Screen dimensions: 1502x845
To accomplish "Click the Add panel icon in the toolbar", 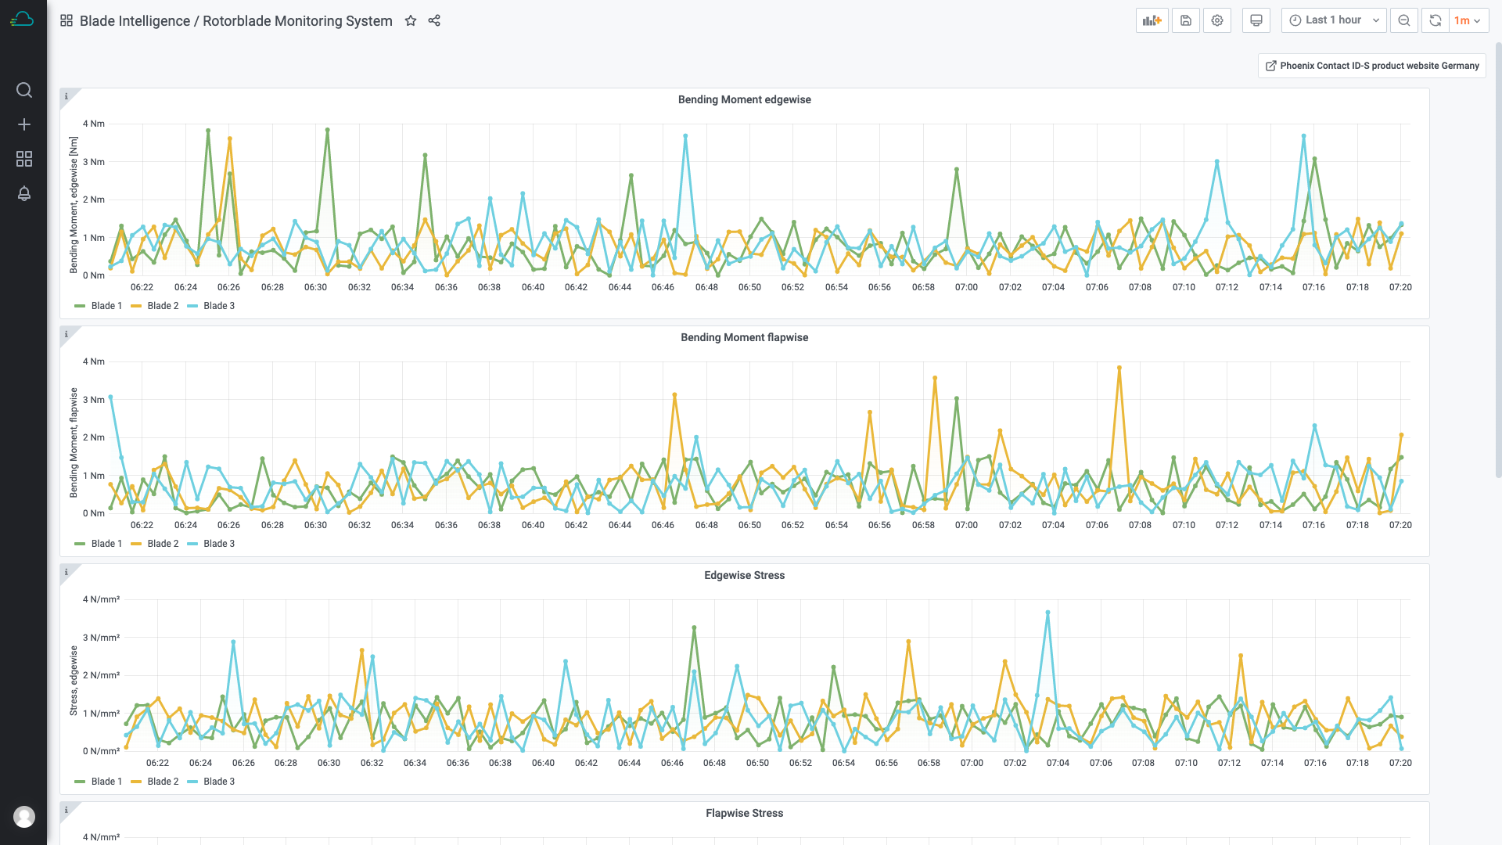I will (x=1152, y=20).
